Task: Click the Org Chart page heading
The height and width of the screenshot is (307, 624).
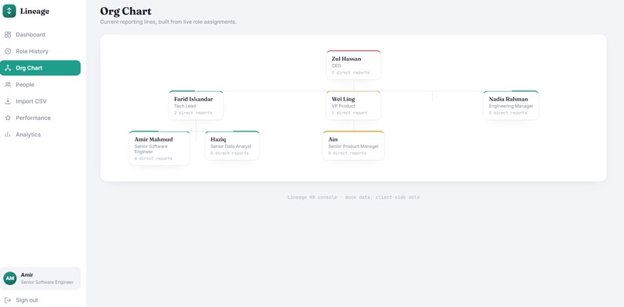Action: pos(125,11)
